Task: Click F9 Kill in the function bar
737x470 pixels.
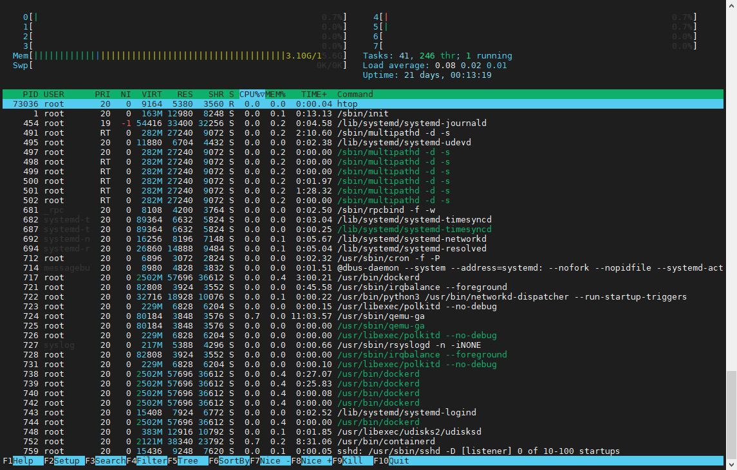Action: click(x=353, y=461)
